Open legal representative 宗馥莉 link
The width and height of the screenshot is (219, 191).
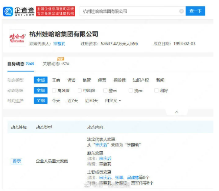(59, 44)
